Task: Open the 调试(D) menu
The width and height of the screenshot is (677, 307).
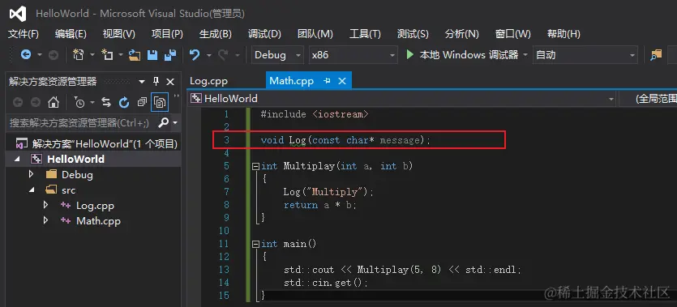Action: pos(264,34)
